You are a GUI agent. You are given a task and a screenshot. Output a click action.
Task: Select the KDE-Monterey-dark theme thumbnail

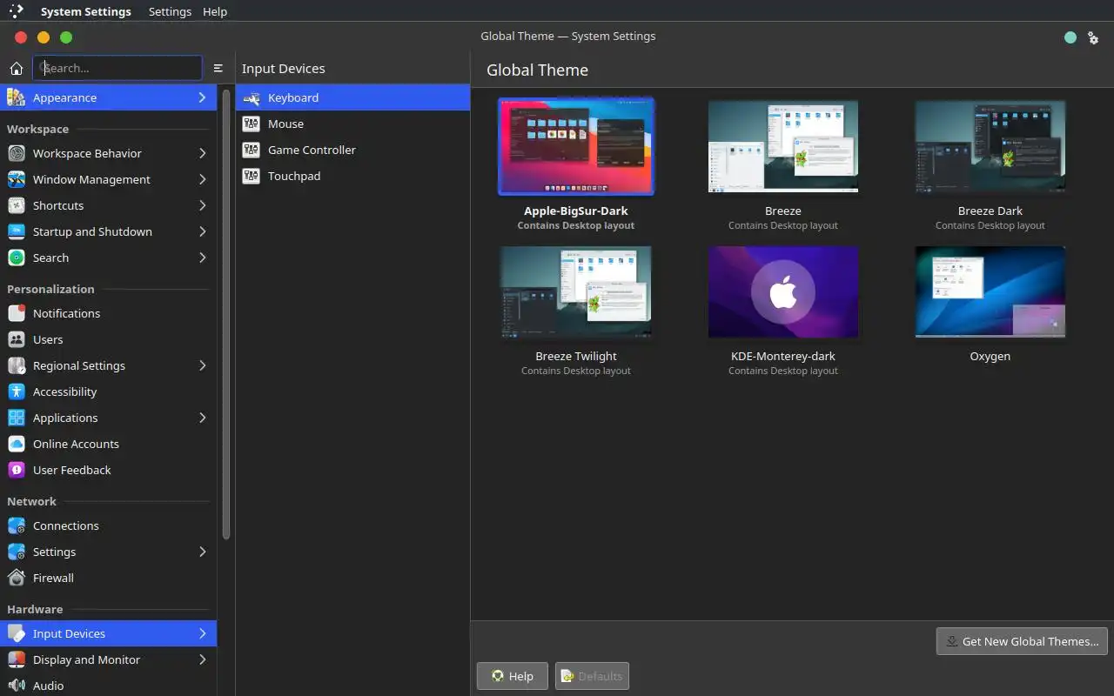click(783, 291)
